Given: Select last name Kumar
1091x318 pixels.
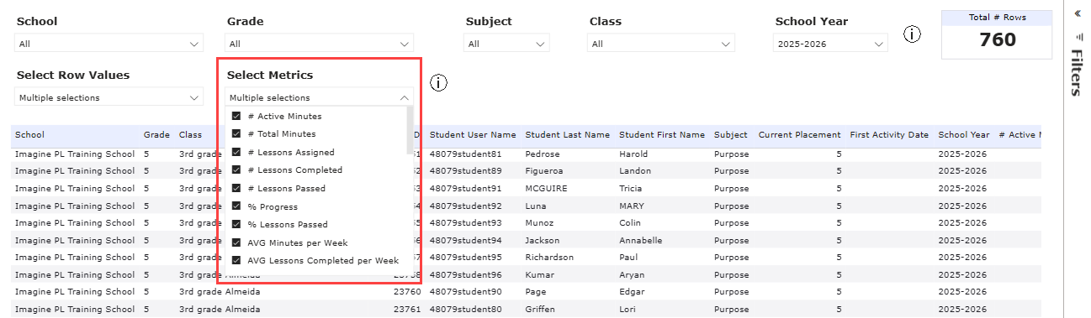Looking at the screenshot, I should [x=540, y=275].
